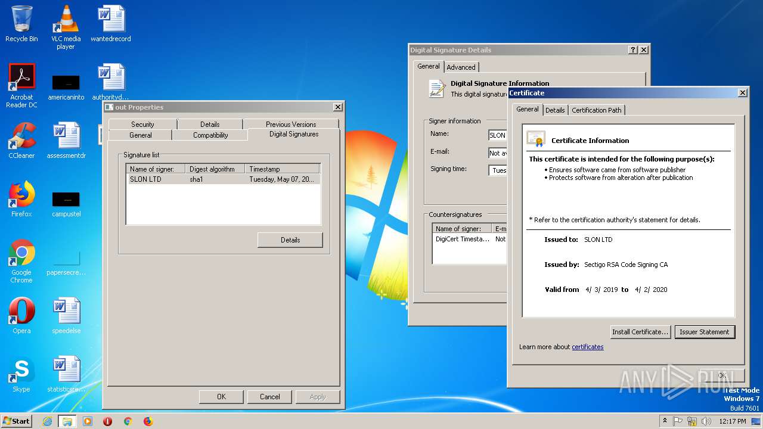Close the Certificate dialog
The image size is (763, 429).
click(x=742, y=93)
